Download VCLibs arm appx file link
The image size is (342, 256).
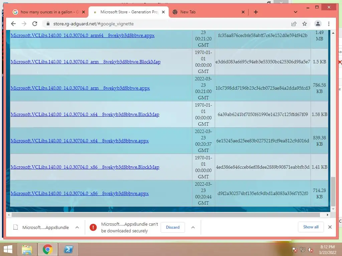80,88
